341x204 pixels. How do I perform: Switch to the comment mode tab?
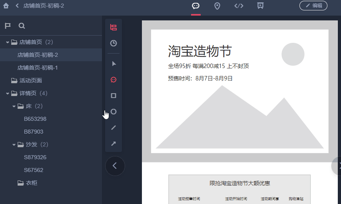(196, 6)
